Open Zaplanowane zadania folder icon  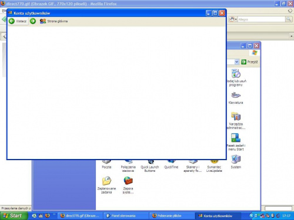(106, 185)
